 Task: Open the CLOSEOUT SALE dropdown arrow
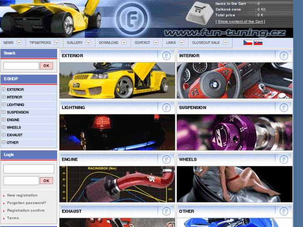pos(225,42)
